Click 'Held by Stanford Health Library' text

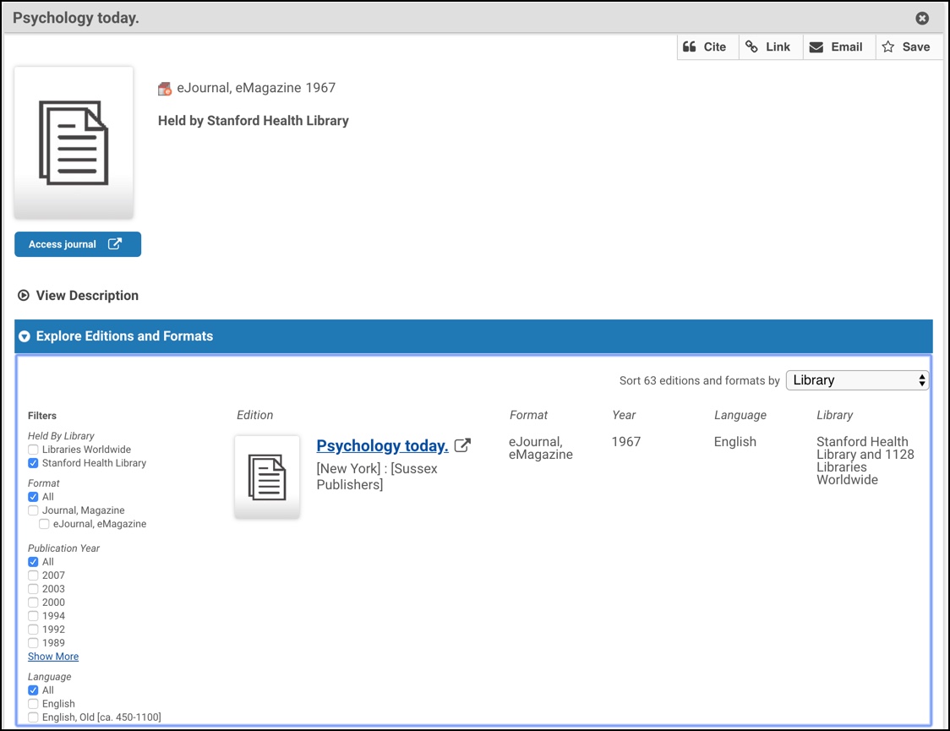(x=254, y=121)
